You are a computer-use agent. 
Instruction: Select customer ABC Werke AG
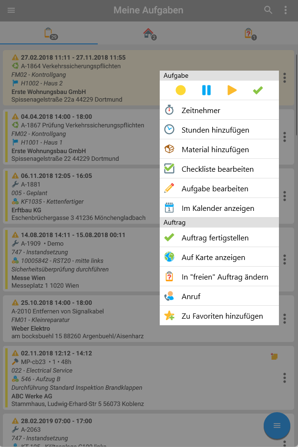[31, 396]
